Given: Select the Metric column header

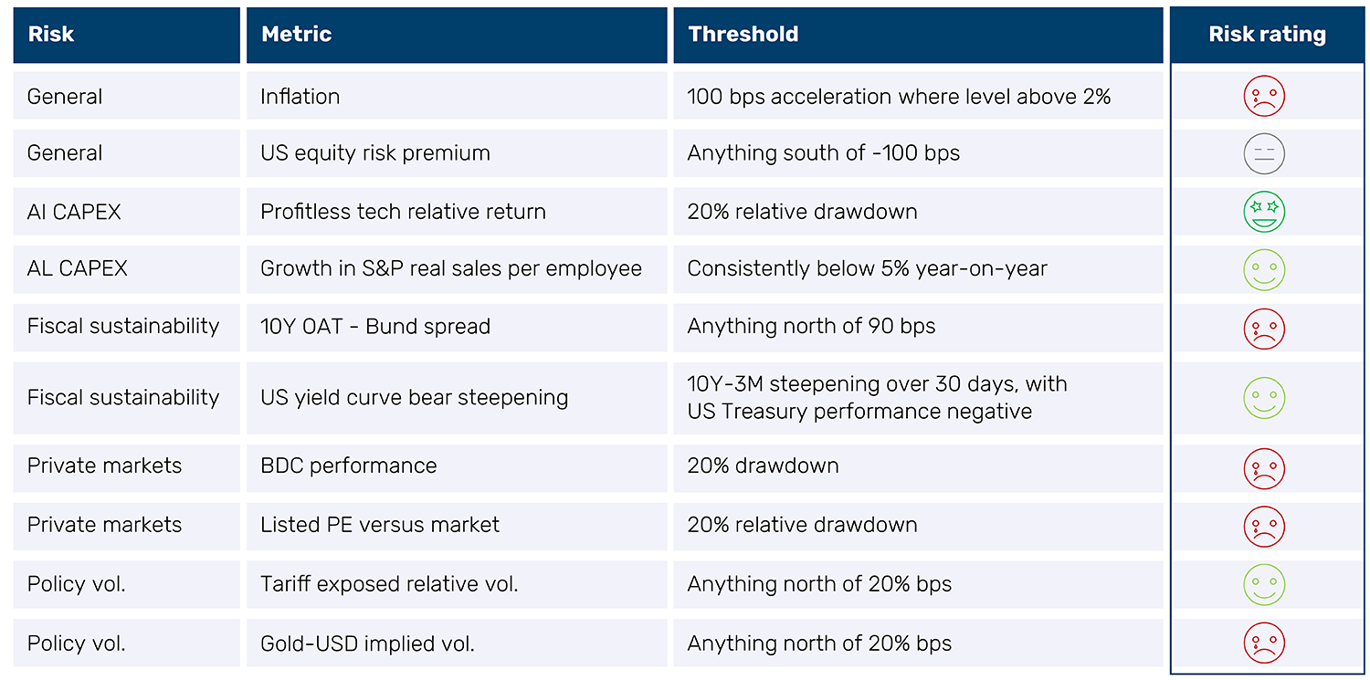Looking at the screenshot, I should [x=296, y=35].
